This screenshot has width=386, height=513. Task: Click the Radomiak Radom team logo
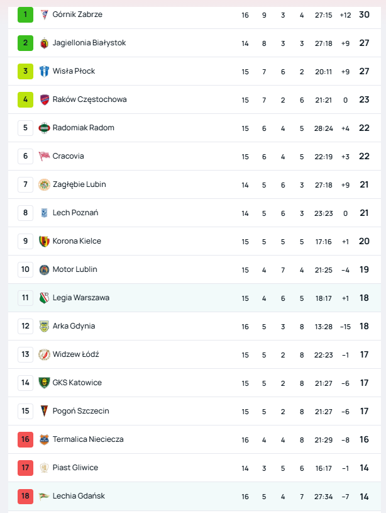44,128
